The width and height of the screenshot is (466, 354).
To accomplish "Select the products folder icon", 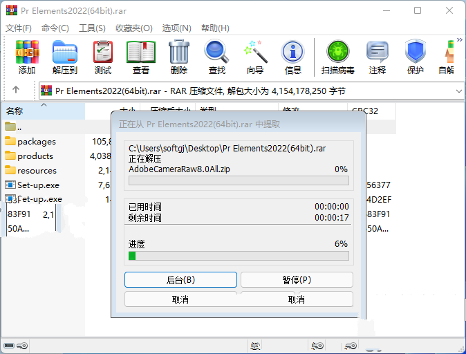I will (x=10, y=156).
